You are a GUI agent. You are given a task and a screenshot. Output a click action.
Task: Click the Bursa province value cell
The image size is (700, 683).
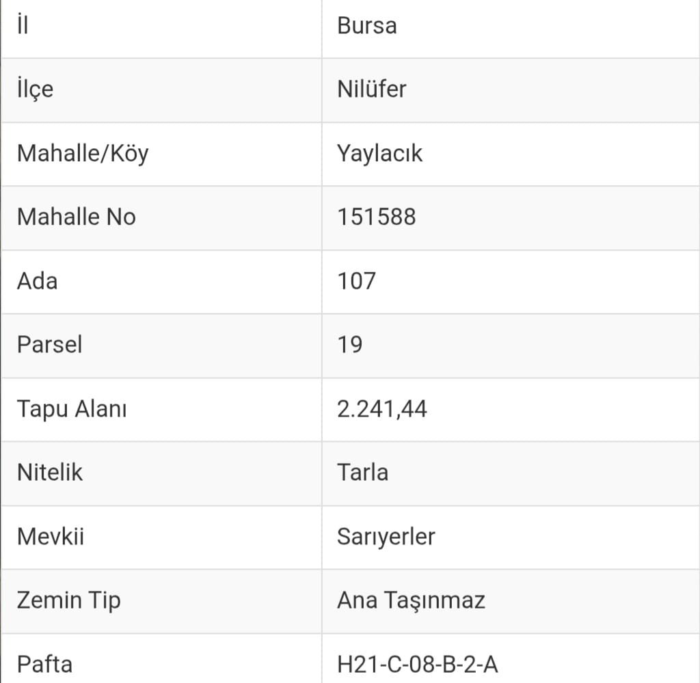pos(367,26)
